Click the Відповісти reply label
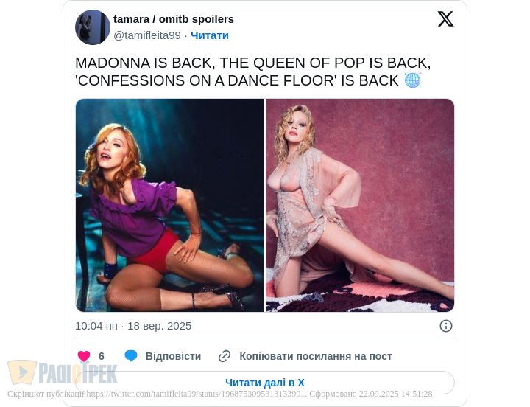Screen dimensions: 530x407 [x=173, y=356]
